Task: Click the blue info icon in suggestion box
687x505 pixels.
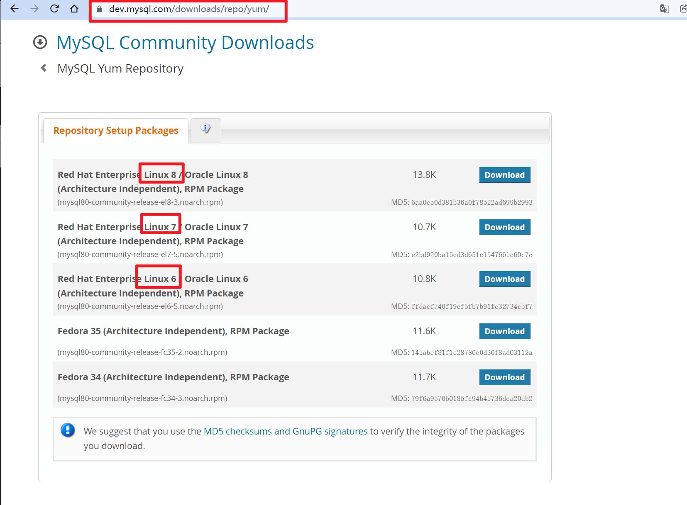Action: [x=68, y=430]
